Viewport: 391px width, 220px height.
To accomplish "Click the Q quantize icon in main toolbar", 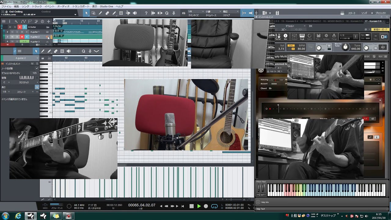I will (167, 13).
